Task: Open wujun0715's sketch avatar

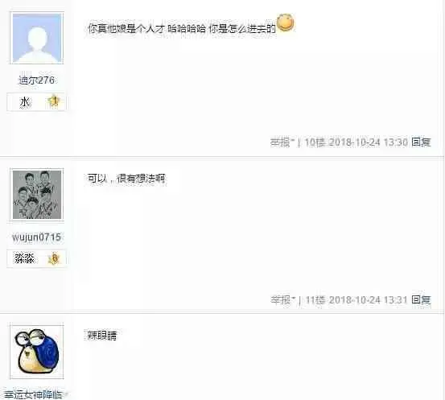Action: coord(37,195)
